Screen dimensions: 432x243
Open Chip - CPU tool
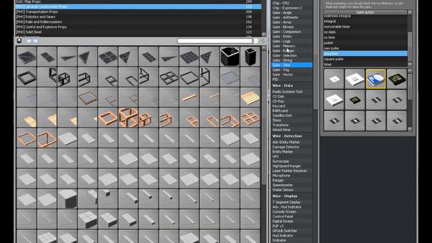tap(292, 3)
